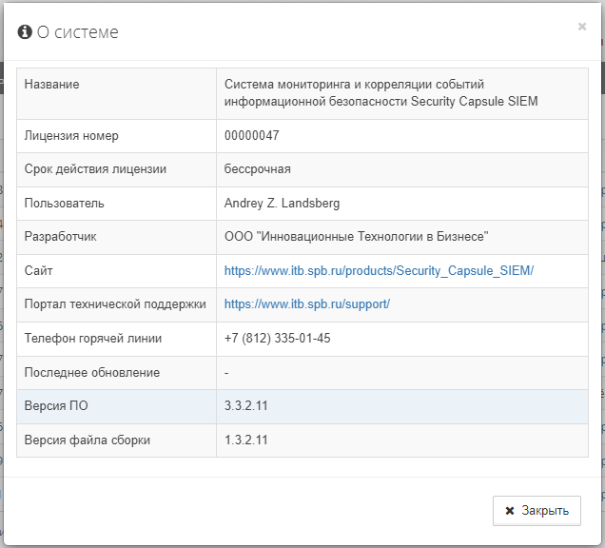Viewport: 605px width, 548px height.
Task: Click the user name Andrey Z. Landsberg
Action: click(x=282, y=204)
